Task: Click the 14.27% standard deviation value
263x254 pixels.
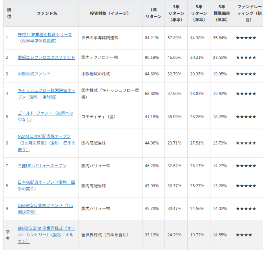Action: [x=220, y=166]
